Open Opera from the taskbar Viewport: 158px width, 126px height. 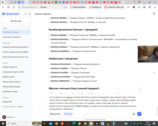[x=68, y=123]
